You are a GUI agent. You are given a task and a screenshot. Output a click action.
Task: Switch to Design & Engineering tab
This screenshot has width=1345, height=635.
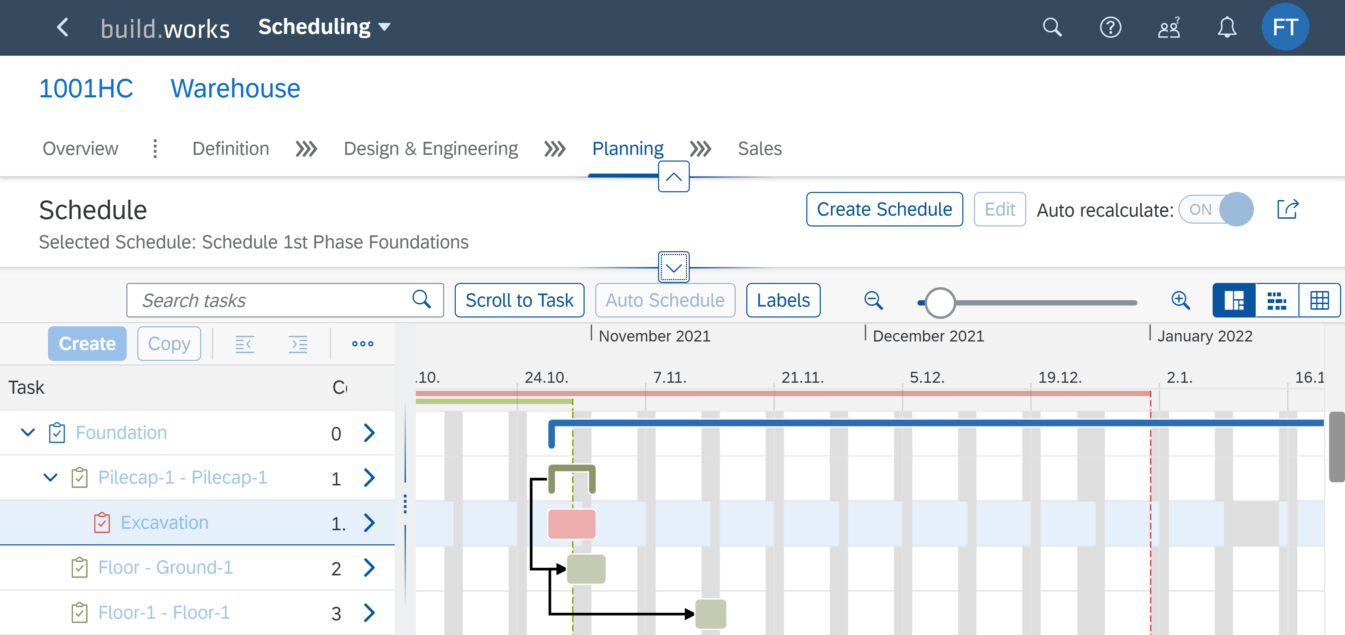click(x=431, y=149)
